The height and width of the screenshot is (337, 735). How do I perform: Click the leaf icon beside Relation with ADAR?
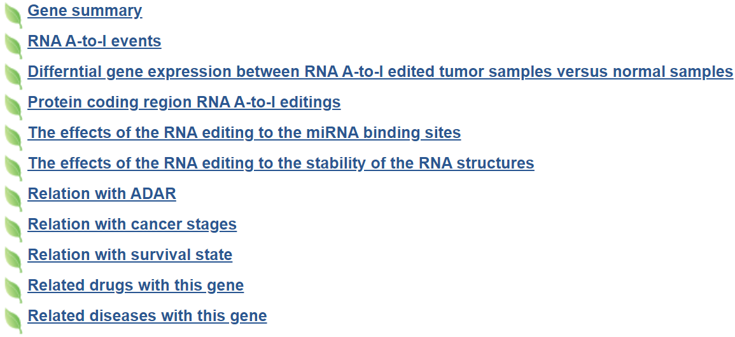[13, 198]
